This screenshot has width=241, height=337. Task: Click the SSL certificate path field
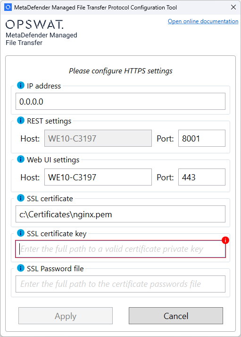tap(120, 214)
